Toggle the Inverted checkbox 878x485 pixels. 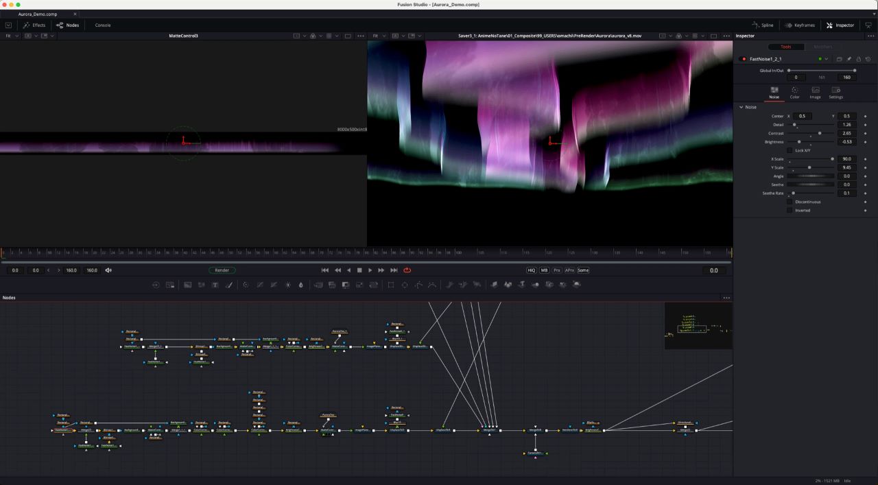pos(790,211)
